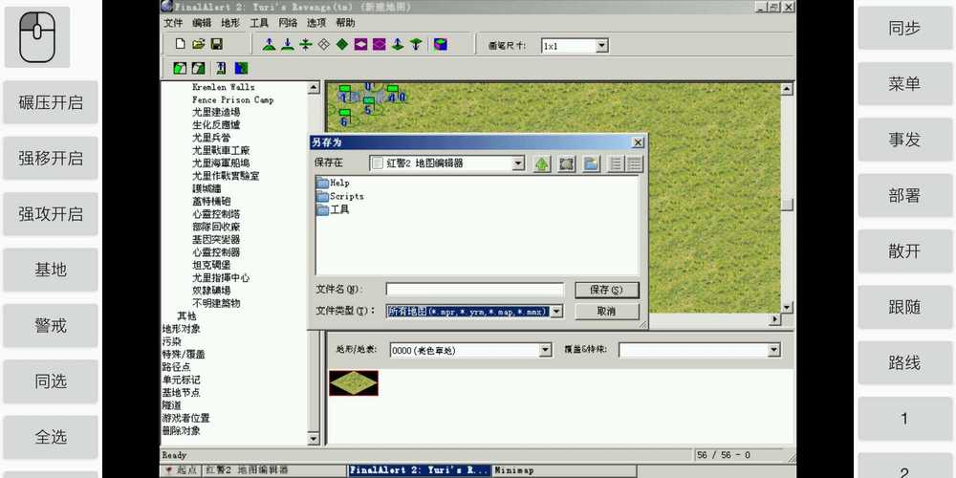Click the open map folder icon

point(198,44)
